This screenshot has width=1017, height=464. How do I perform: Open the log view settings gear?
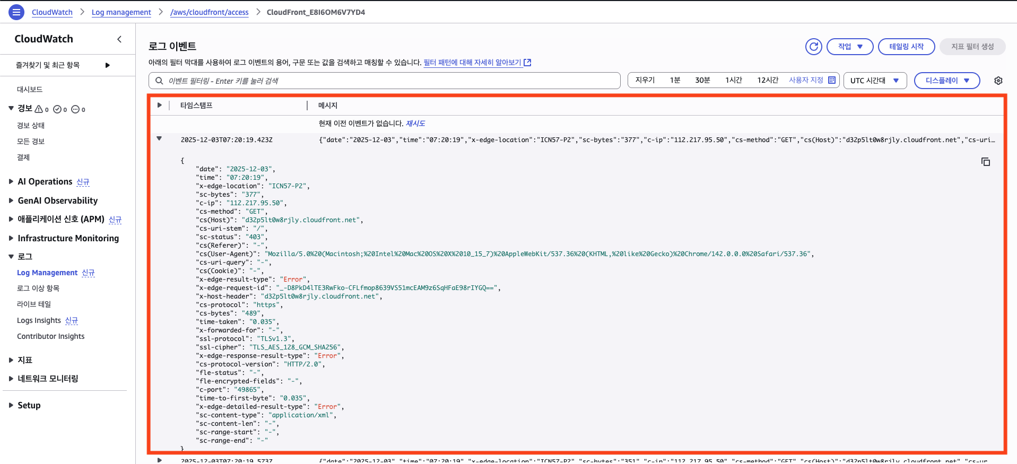998,81
